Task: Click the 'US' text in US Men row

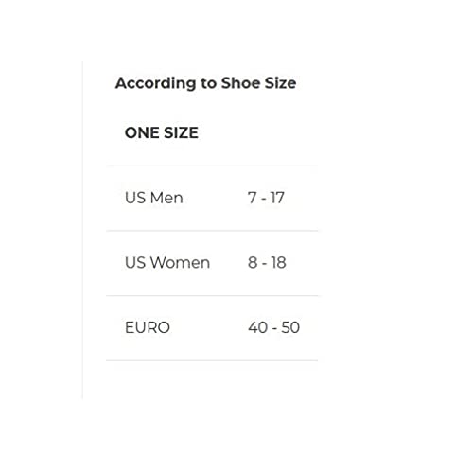Action: click(x=135, y=198)
